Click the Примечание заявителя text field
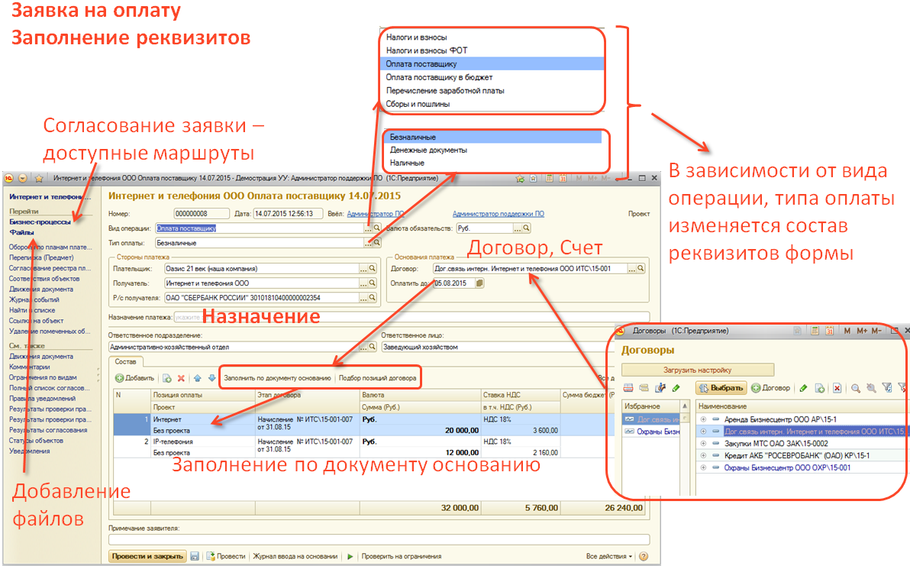 [x=378, y=539]
